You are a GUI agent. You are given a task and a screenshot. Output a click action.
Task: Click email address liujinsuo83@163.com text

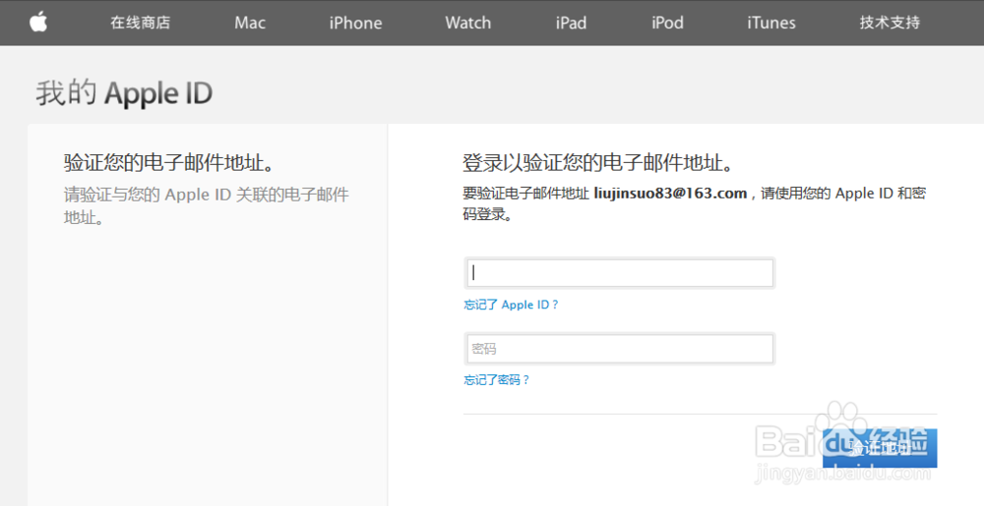tap(670, 193)
